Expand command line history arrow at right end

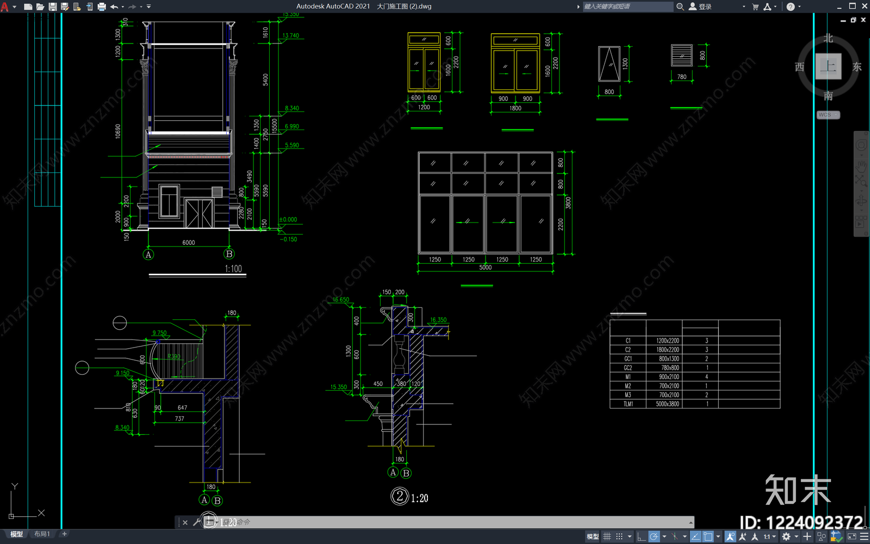pos(691,522)
